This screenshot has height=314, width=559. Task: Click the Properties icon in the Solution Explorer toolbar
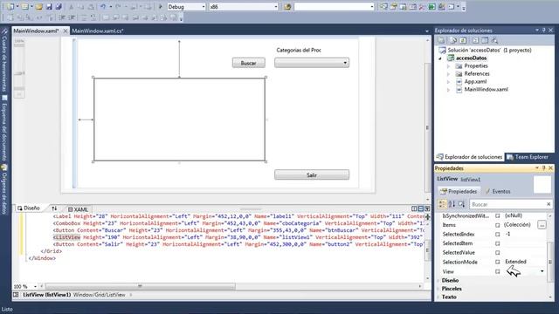[441, 40]
